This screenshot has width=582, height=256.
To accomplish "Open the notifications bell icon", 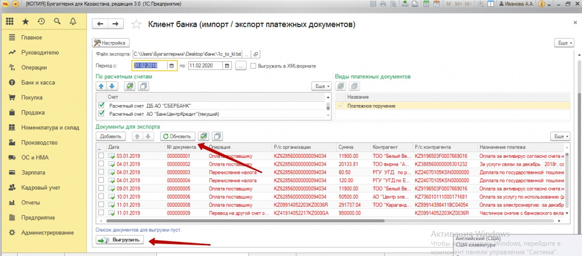I will pyautogui.click(x=73, y=22).
